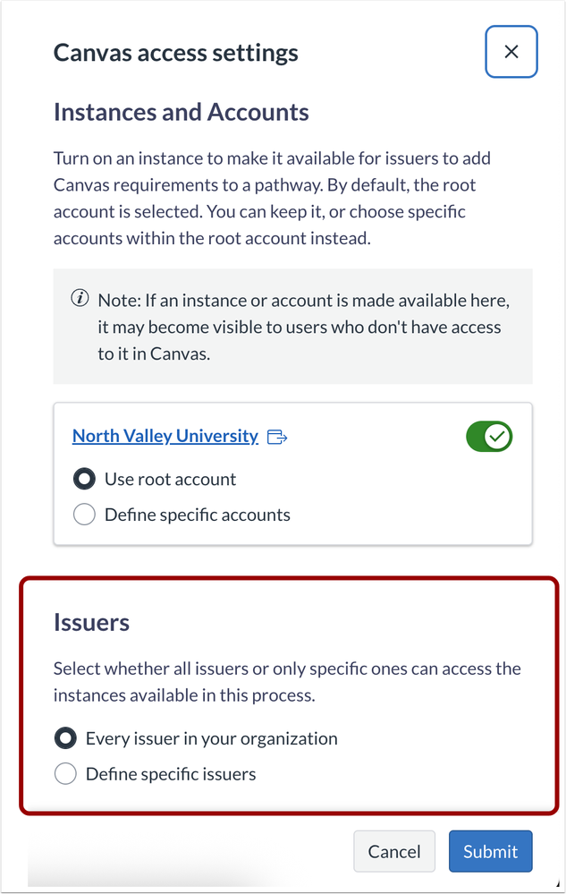The width and height of the screenshot is (566, 894).
Task: Click the Issuers section heading
Action: coord(91,622)
